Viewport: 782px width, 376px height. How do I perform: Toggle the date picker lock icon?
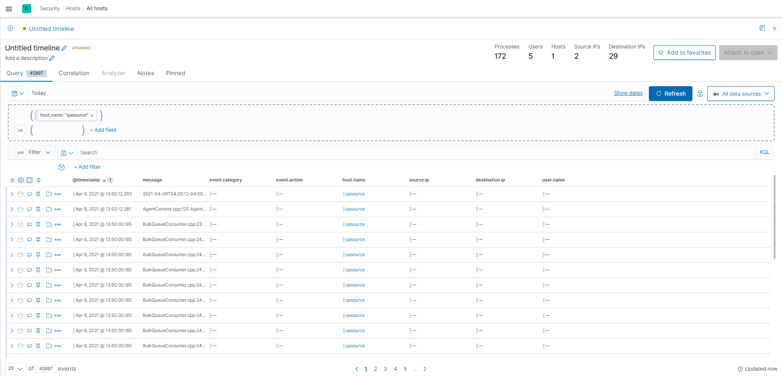tap(700, 94)
